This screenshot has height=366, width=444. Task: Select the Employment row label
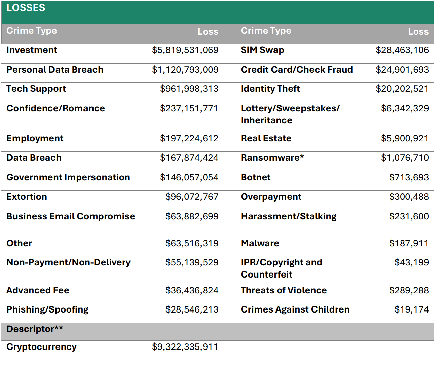pos(35,139)
